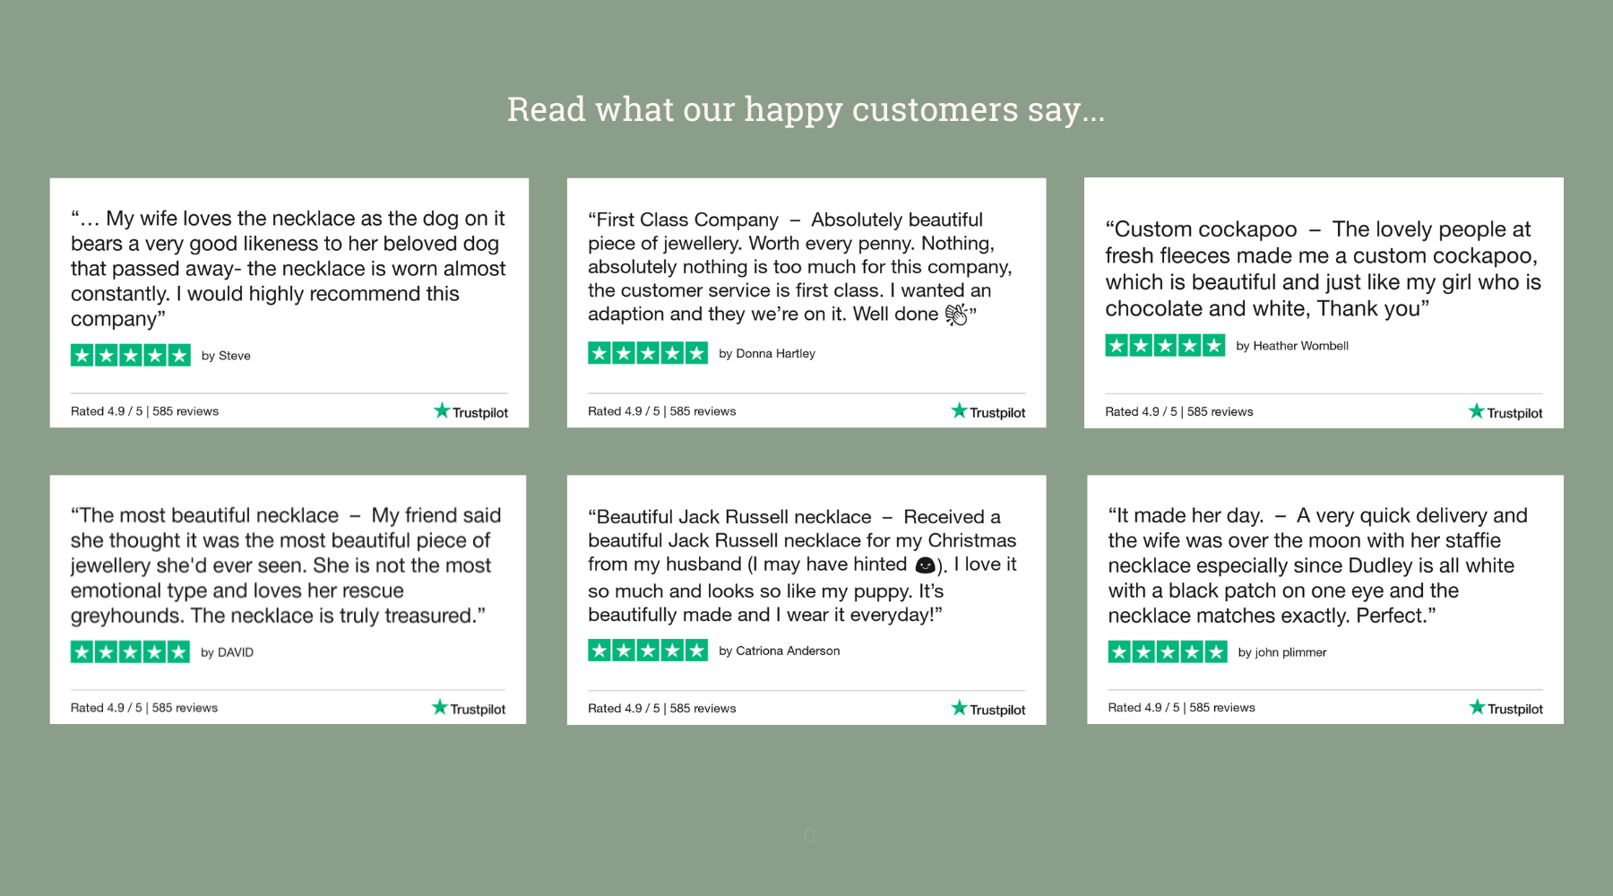Screen dimensions: 1613x896
Task: Click the Trustpilot logo on DAVID's review
Action: tap(468, 708)
